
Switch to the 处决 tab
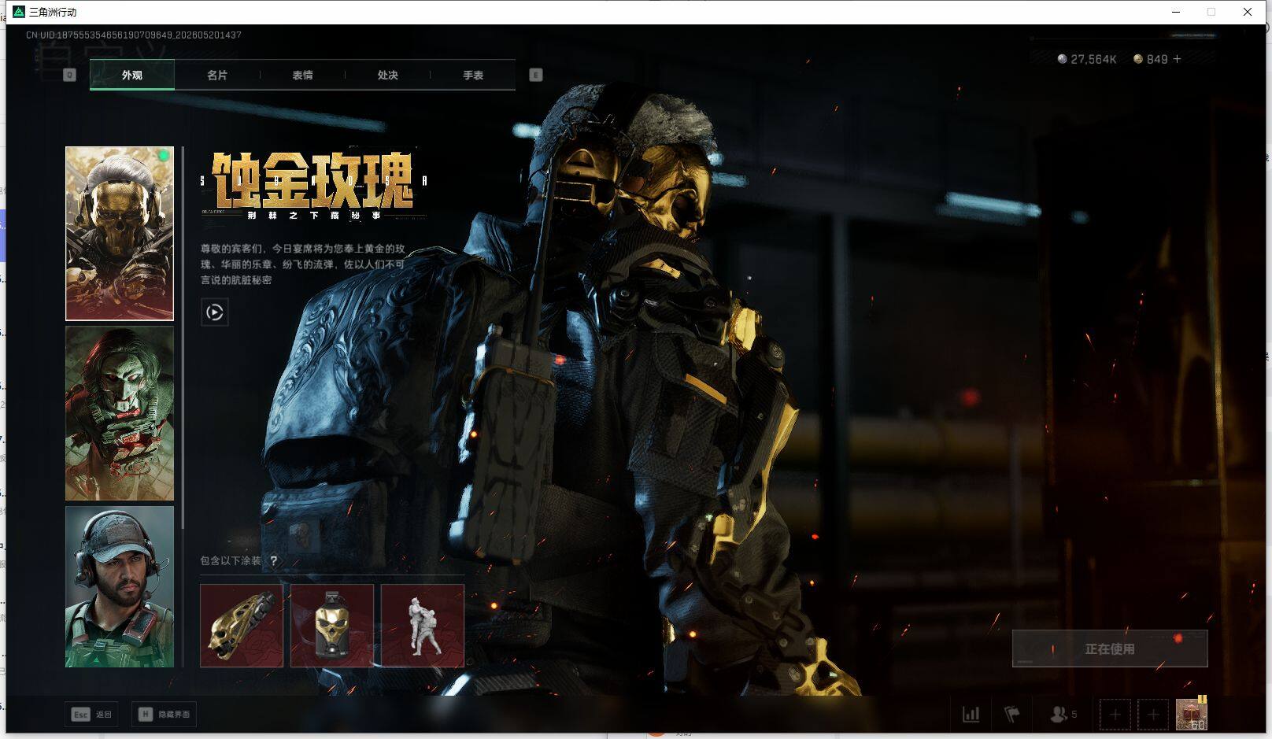(x=387, y=75)
